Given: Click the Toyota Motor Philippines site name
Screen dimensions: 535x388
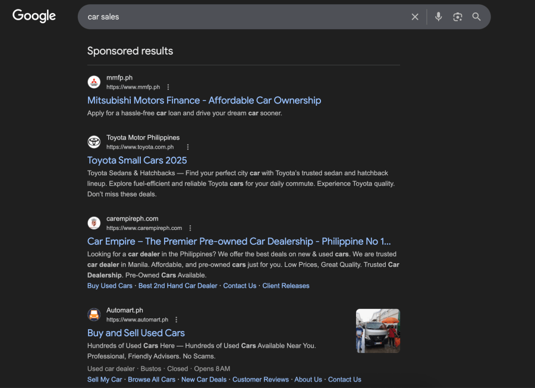Looking at the screenshot, I should click(x=143, y=138).
